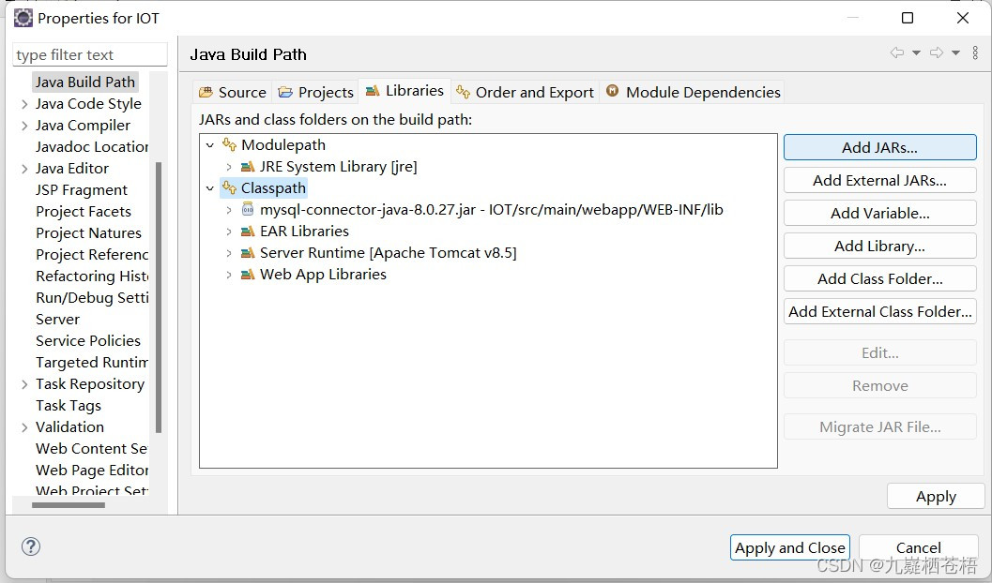Viewport: 992px width, 583px height.
Task: Expand Task Repository in sidebar
Action: [x=24, y=384]
